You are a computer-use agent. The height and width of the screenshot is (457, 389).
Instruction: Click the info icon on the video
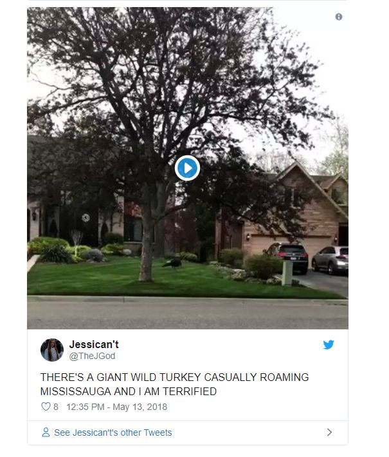pos(339,17)
